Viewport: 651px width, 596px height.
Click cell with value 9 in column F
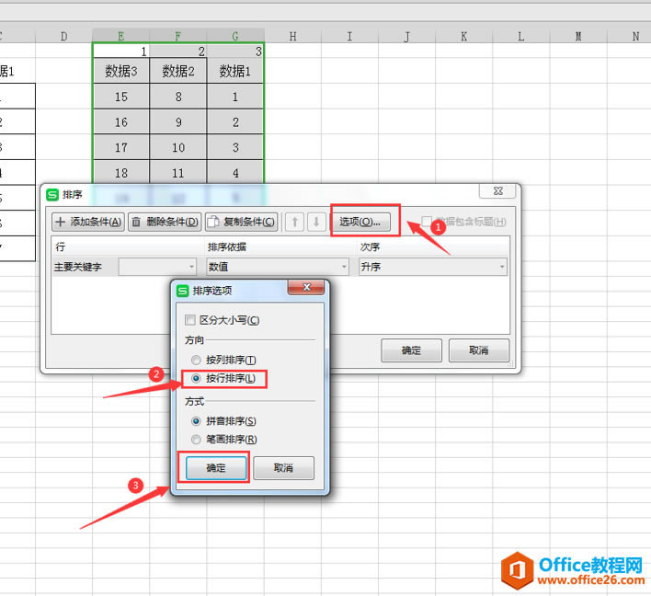[x=178, y=122]
